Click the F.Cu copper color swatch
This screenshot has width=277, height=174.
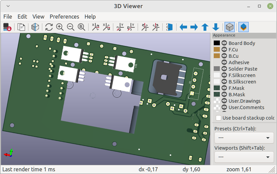(x=217, y=49)
